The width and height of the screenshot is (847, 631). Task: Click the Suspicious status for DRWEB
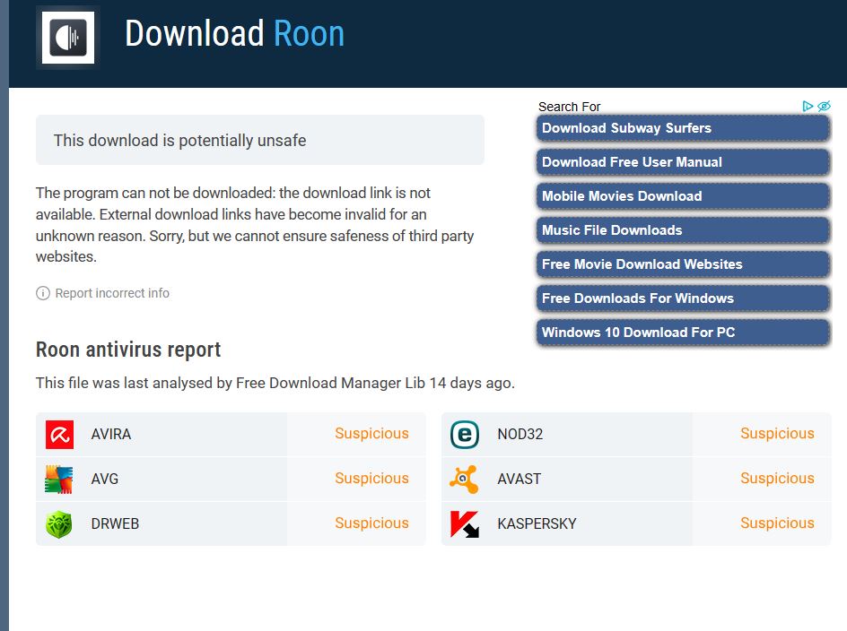(x=371, y=523)
